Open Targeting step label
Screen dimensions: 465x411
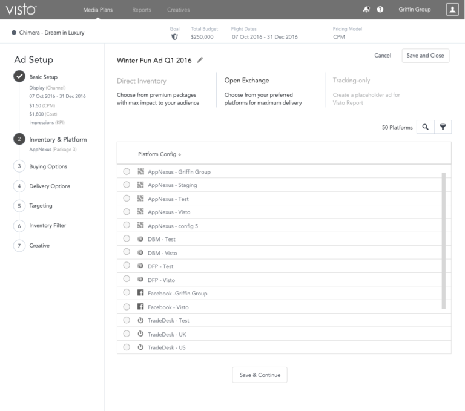pyautogui.click(x=41, y=206)
